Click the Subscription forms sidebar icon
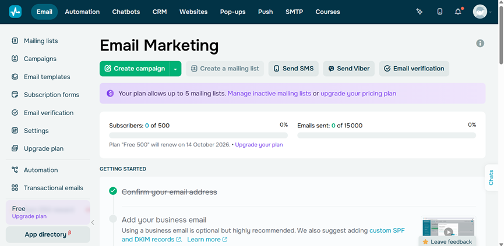Viewport: 504px width, 246px height. click(15, 95)
